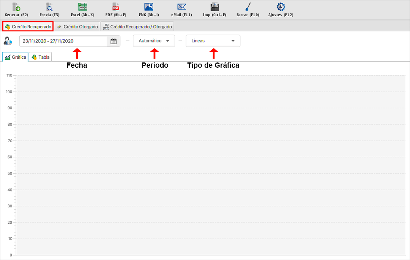Switch to the Tabla view tab

click(x=41, y=57)
